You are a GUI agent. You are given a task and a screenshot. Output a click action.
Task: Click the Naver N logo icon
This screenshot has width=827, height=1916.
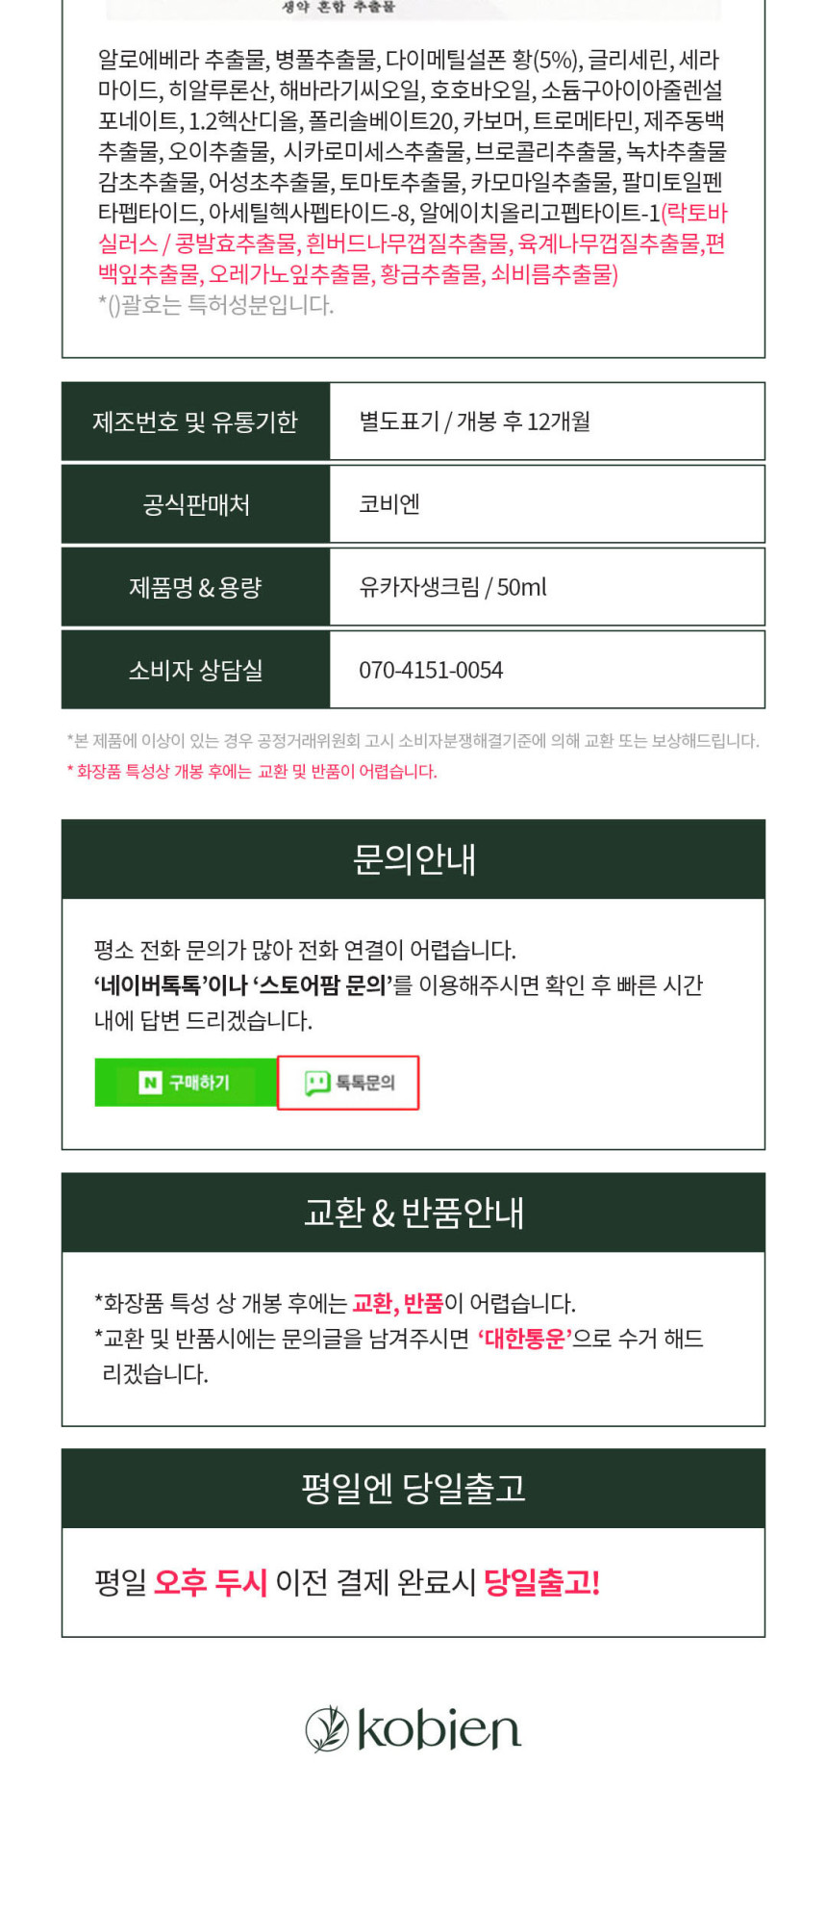pos(150,1083)
